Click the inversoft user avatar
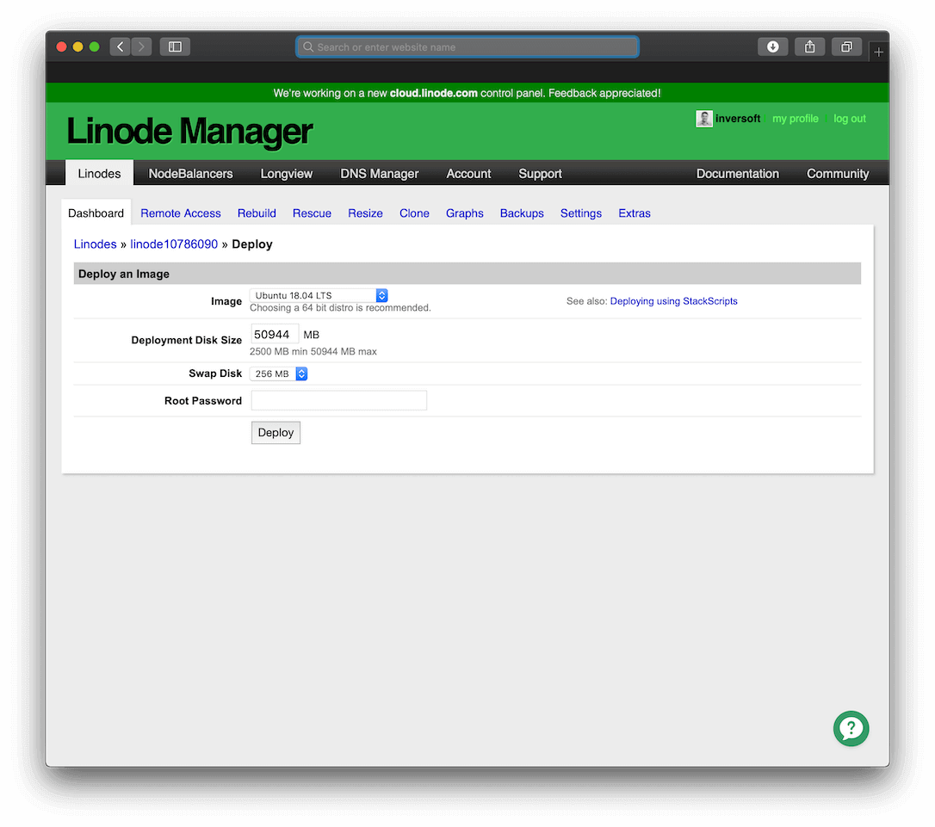This screenshot has height=827, width=935. [x=704, y=119]
